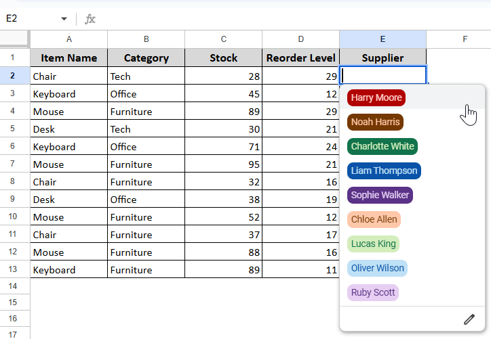Image resolution: width=491 pixels, height=339 pixels.
Task: Pick the Lucas King option
Action: (x=373, y=244)
